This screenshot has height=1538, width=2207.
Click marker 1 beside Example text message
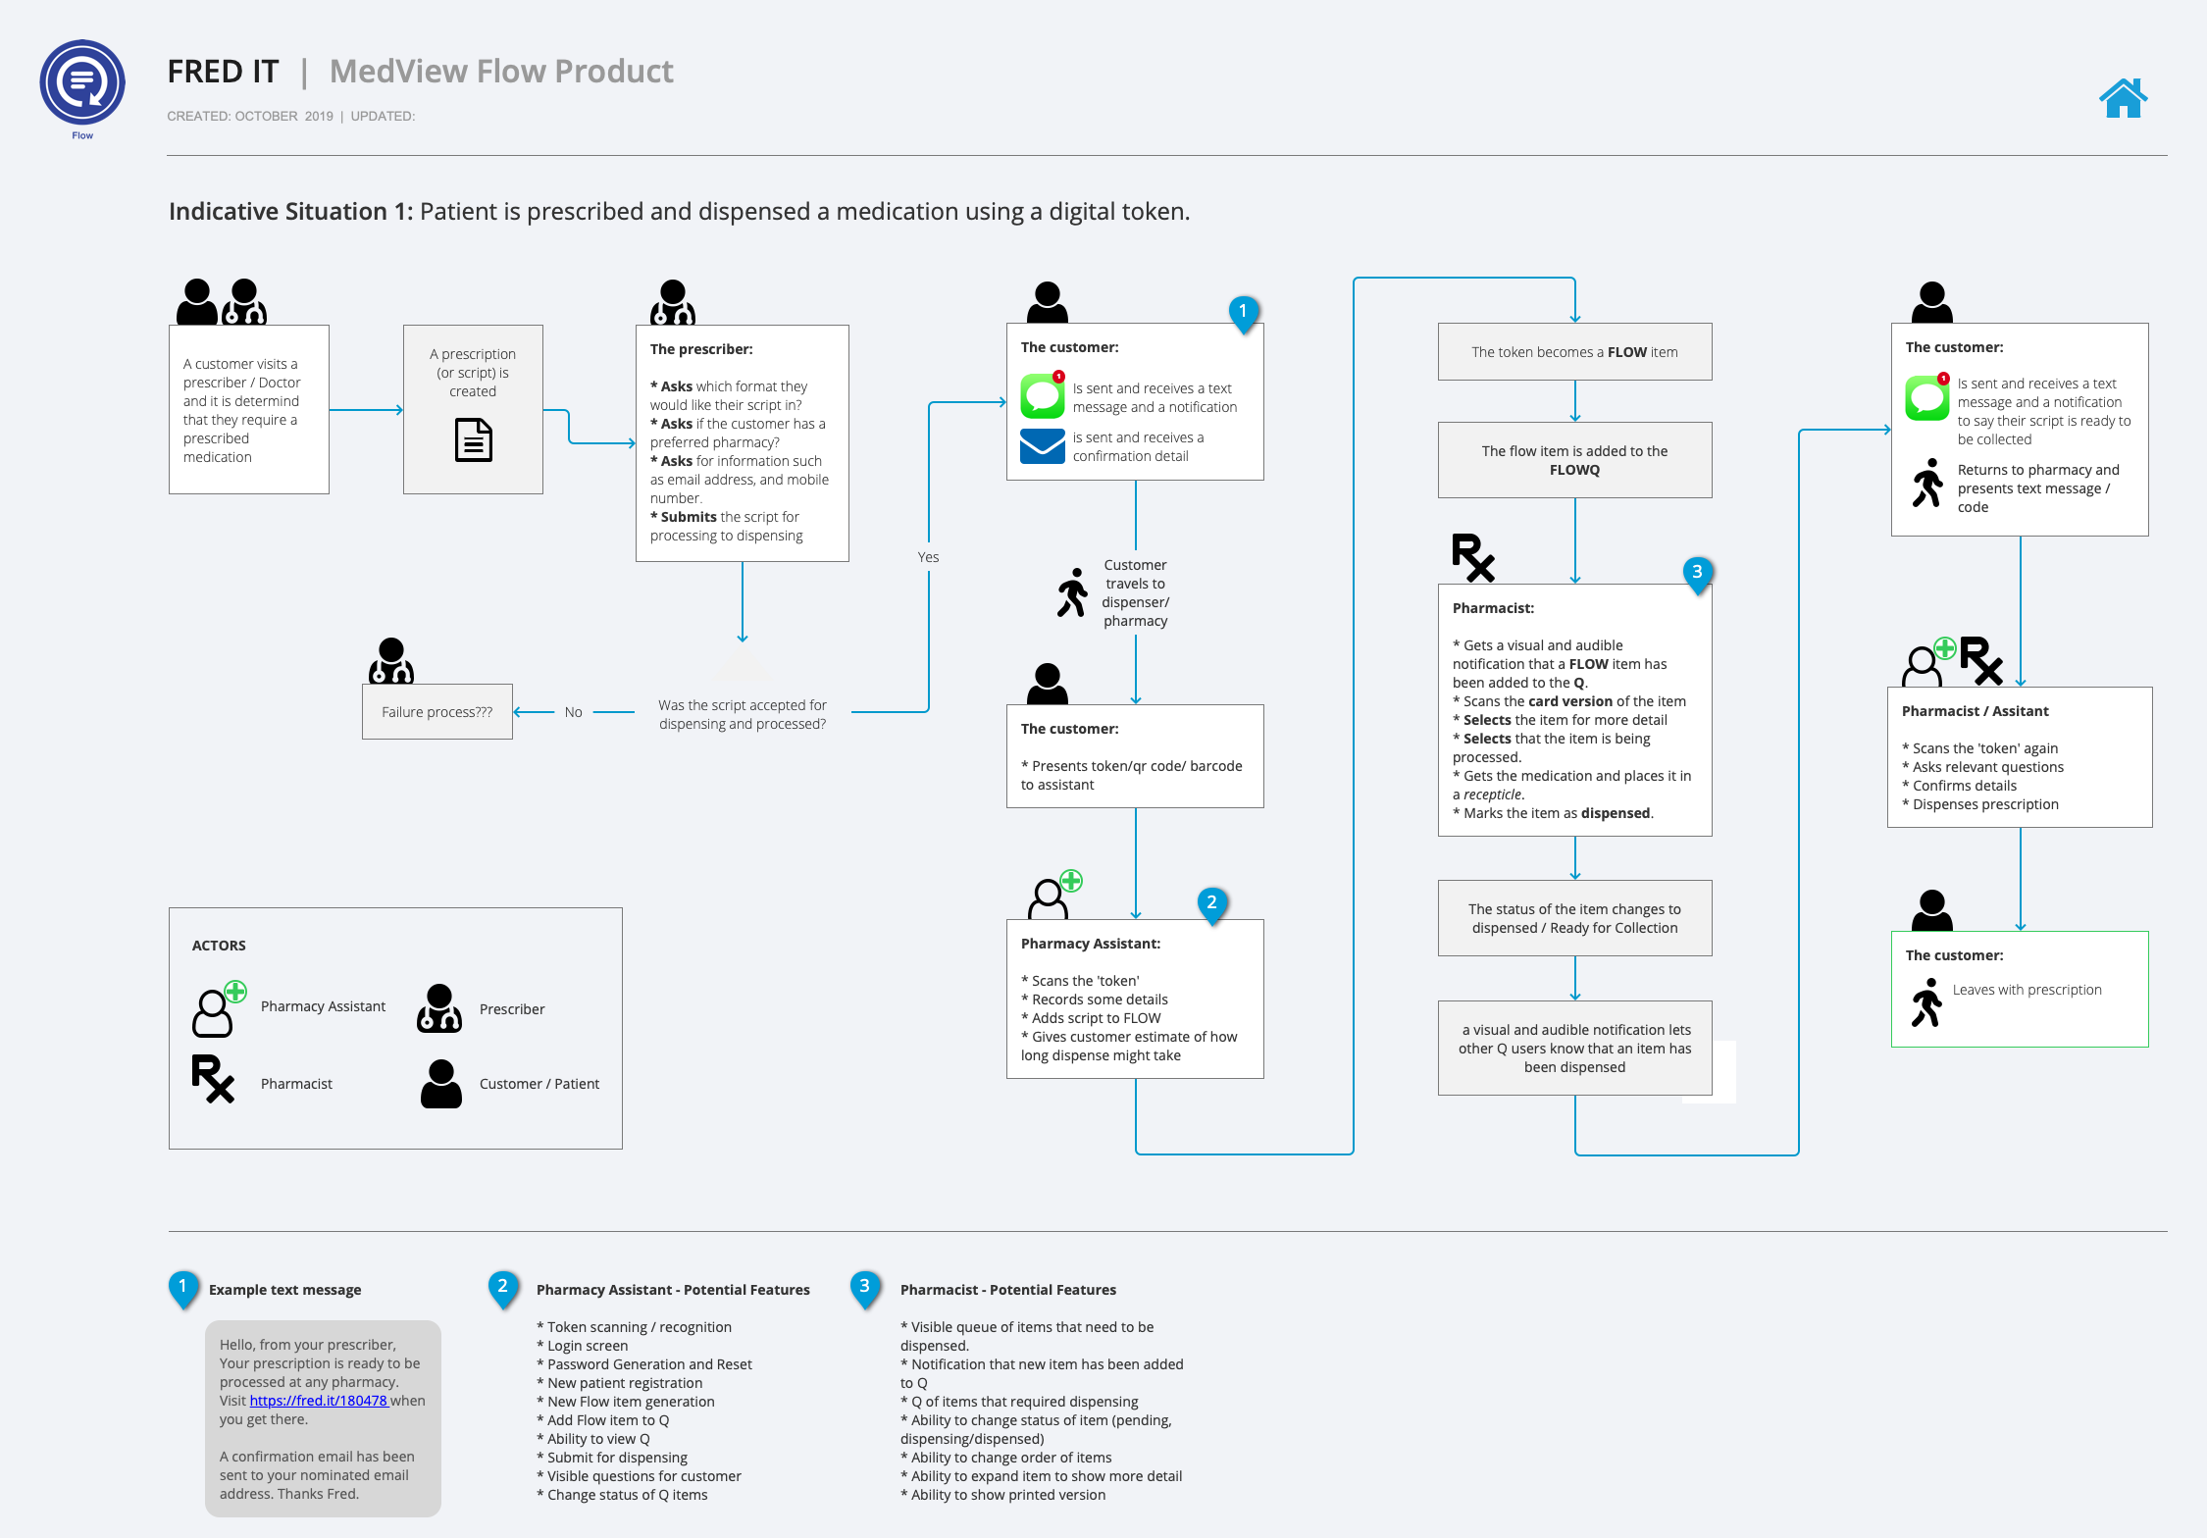[x=183, y=1288]
